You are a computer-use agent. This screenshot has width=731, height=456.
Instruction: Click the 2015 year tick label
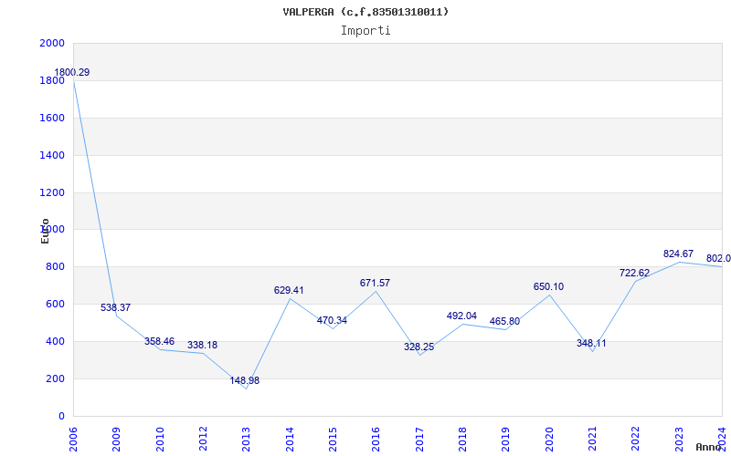(x=333, y=439)
